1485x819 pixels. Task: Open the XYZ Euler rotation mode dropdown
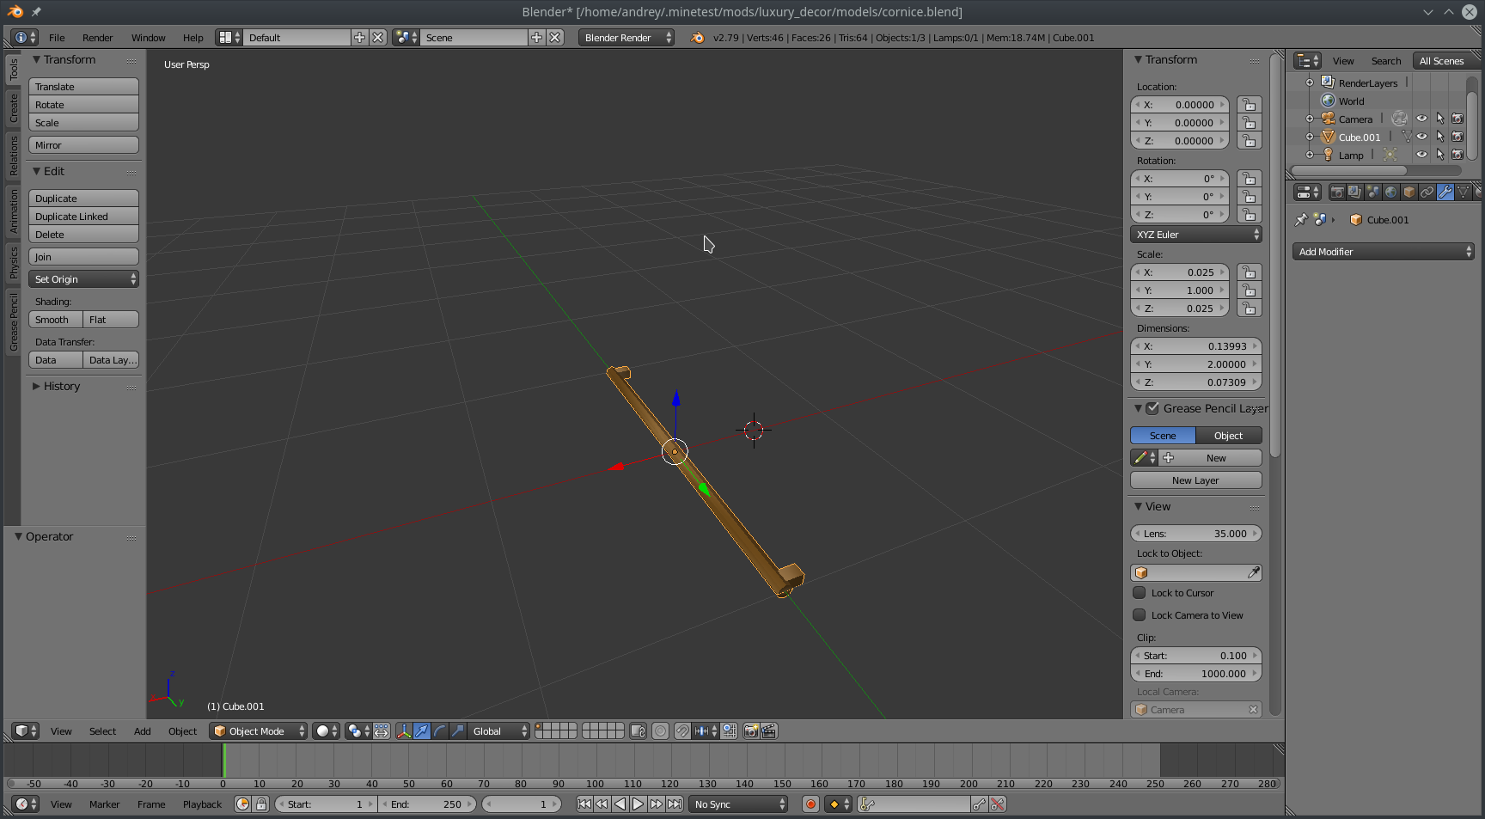[x=1196, y=235]
